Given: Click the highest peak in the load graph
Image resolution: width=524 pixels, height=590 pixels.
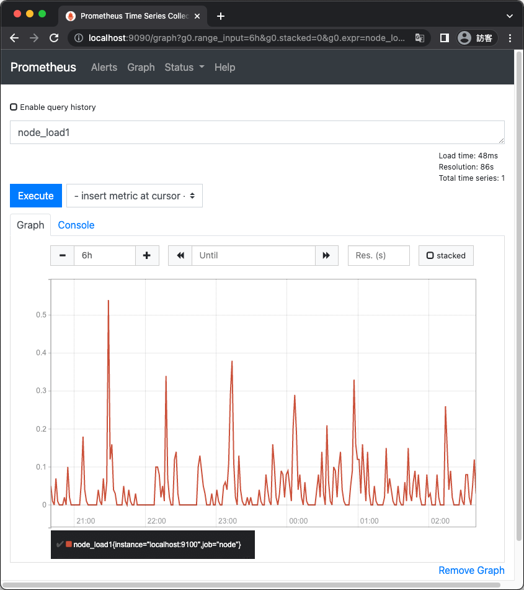Looking at the screenshot, I should pyautogui.click(x=109, y=301).
